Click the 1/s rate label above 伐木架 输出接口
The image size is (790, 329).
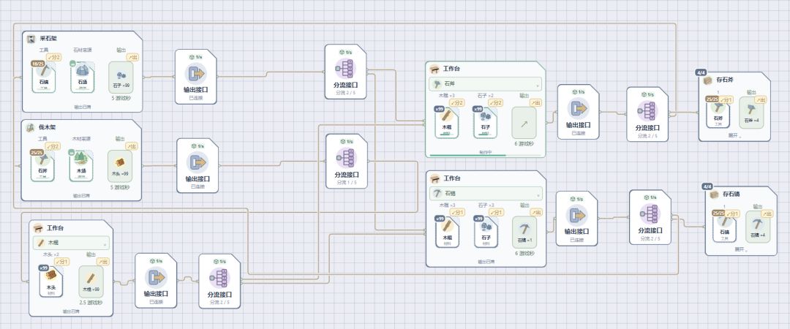[x=197, y=146]
